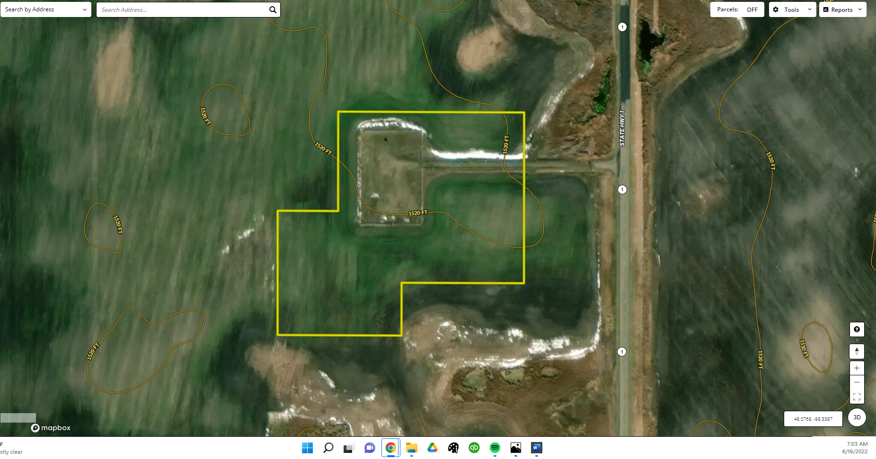Open the map help question mark icon

857,329
